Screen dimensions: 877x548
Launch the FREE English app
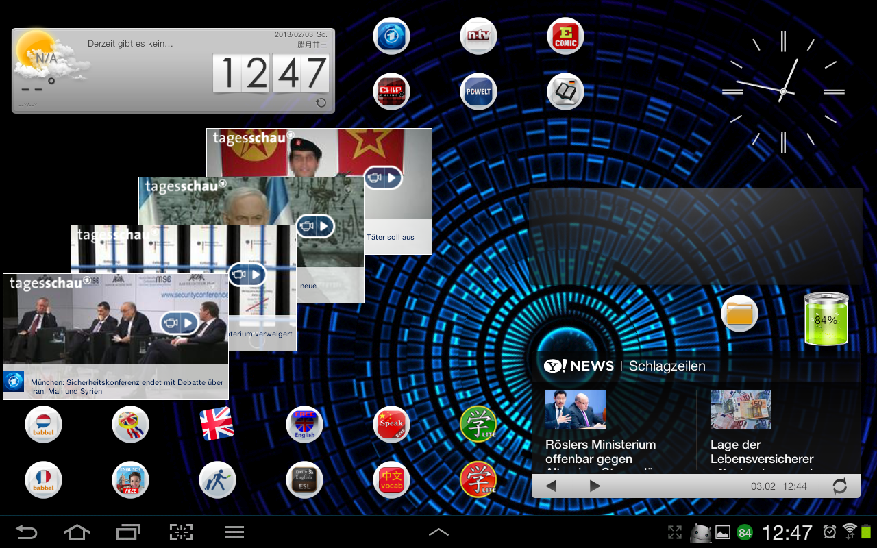(x=304, y=424)
